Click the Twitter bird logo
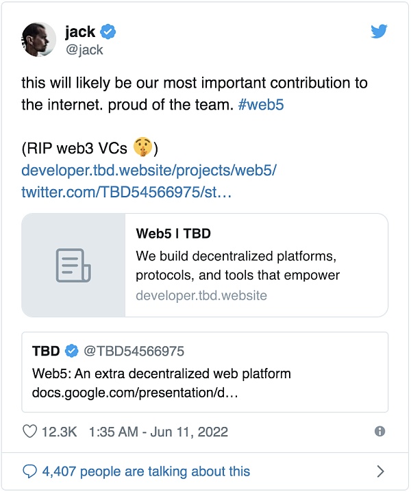 pyautogui.click(x=379, y=32)
